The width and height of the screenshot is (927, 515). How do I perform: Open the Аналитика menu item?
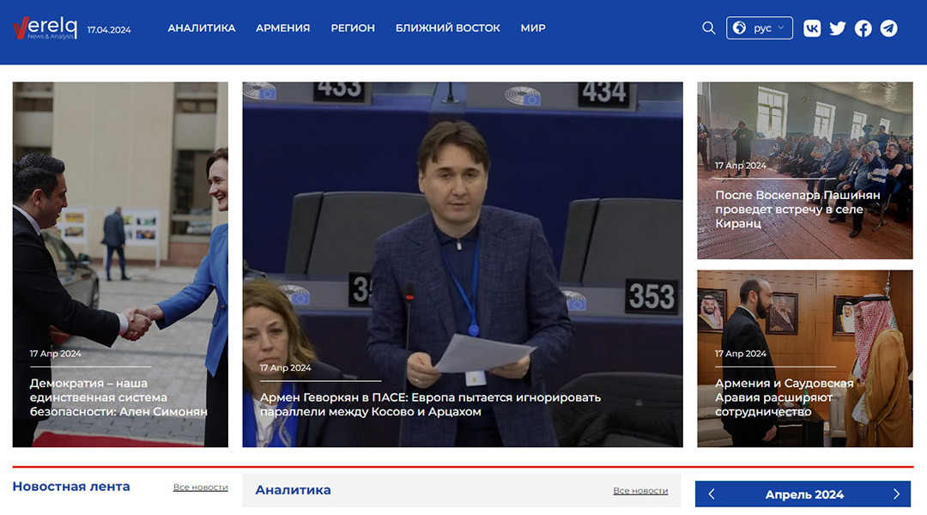201,28
